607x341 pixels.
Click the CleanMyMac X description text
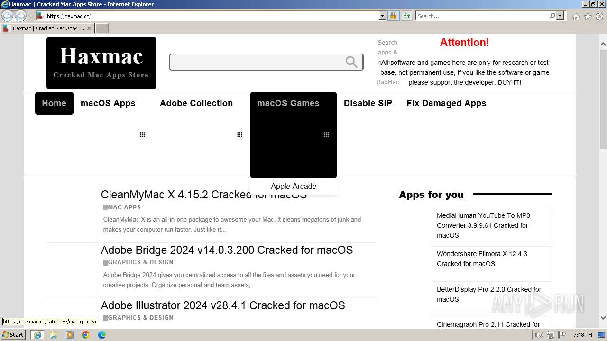[232, 224]
